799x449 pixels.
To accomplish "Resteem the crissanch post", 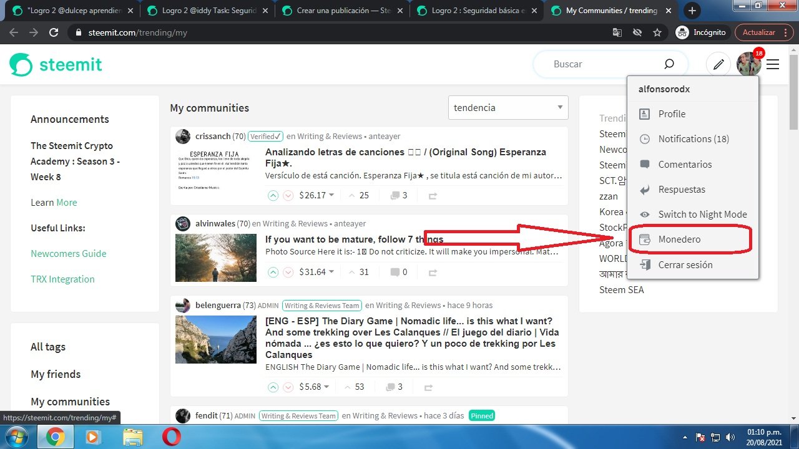I will pos(432,196).
